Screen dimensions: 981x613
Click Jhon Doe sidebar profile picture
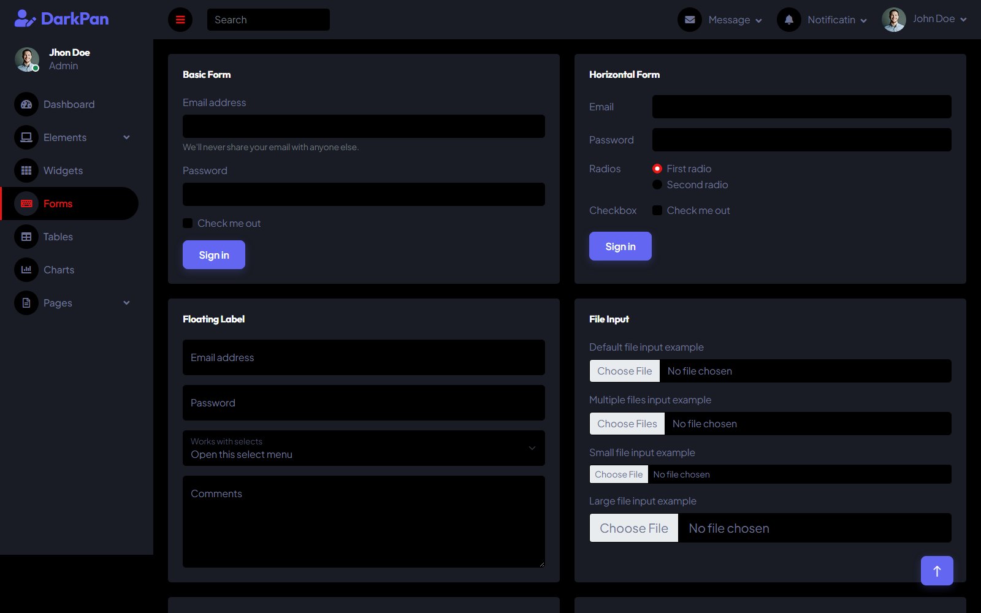(x=27, y=59)
